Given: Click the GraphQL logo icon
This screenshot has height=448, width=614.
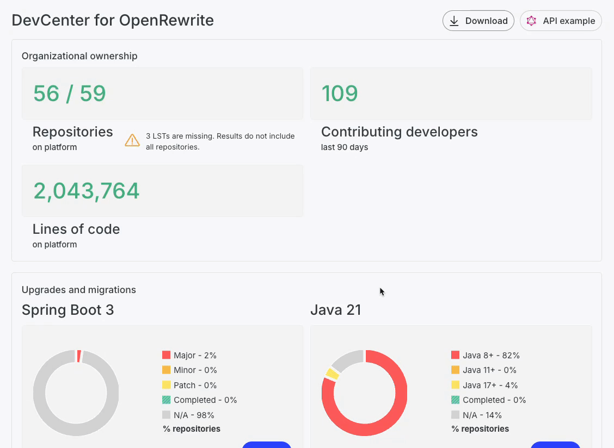Looking at the screenshot, I should coord(531,21).
